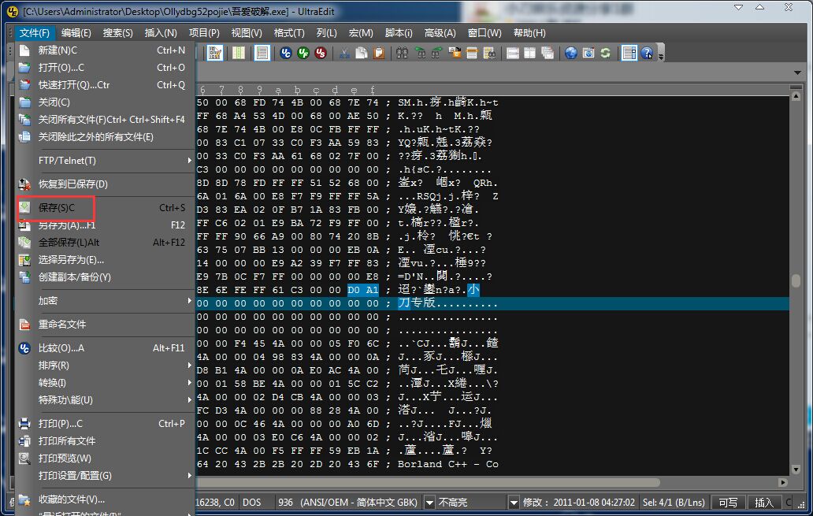Select 快速打开(Q) menu entry
Screen dimensions: 813x516
coord(104,84)
